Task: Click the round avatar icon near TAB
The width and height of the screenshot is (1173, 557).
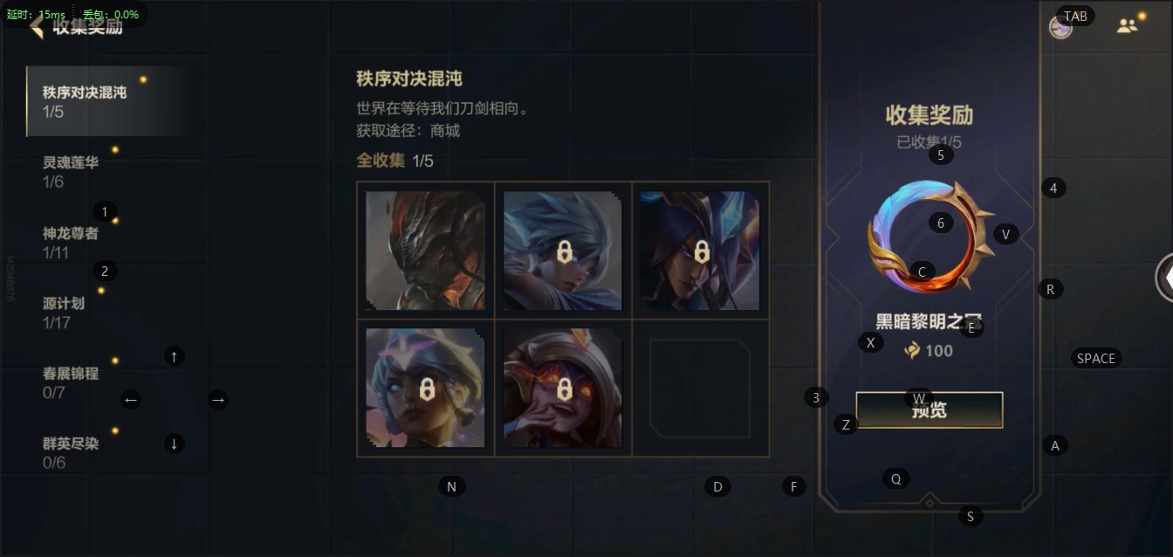Action: (1060, 27)
